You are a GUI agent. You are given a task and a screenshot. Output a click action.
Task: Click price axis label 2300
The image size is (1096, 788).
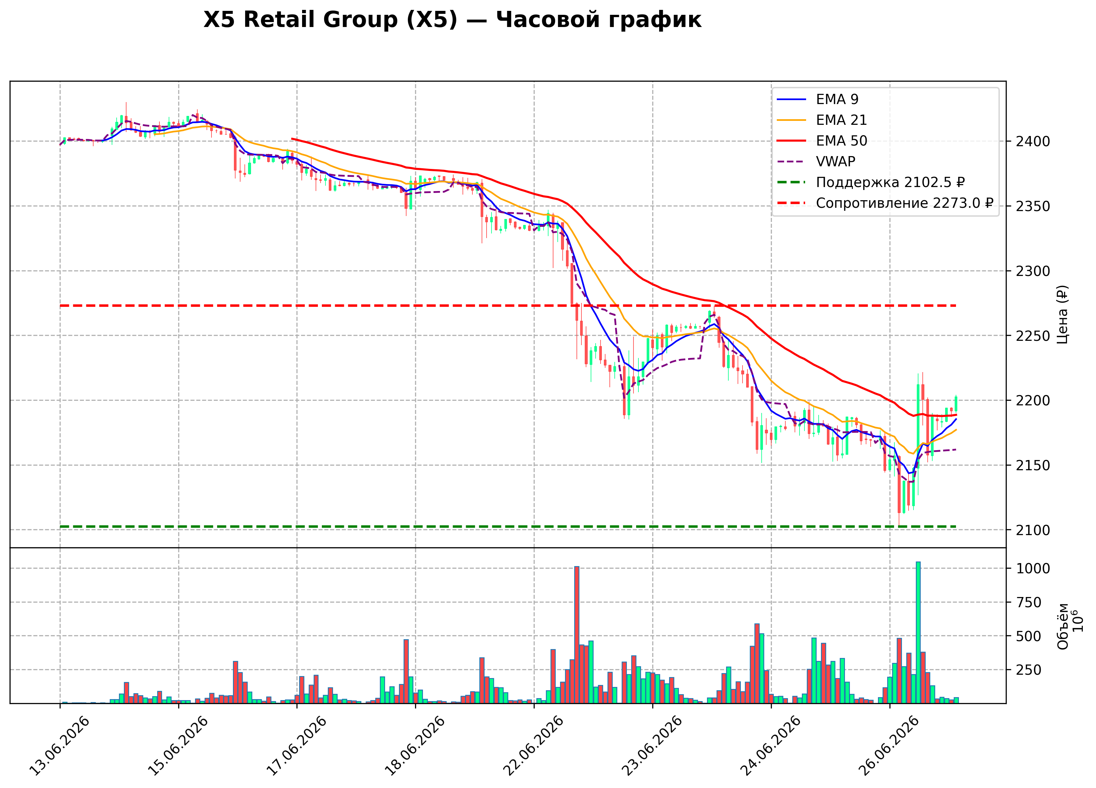click(x=1033, y=271)
